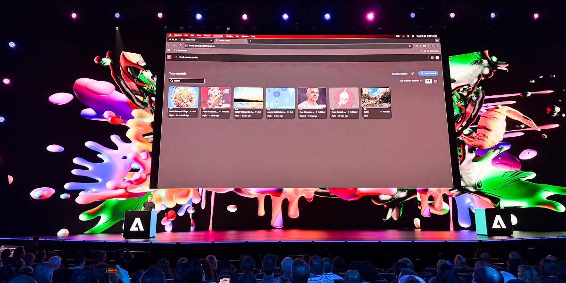Open the Your style models link
The image size is (566, 283).
(x=400, y=74)
